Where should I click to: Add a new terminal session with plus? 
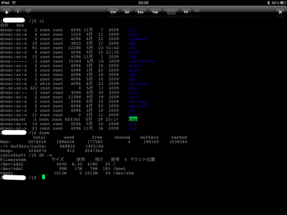point(7,12)
